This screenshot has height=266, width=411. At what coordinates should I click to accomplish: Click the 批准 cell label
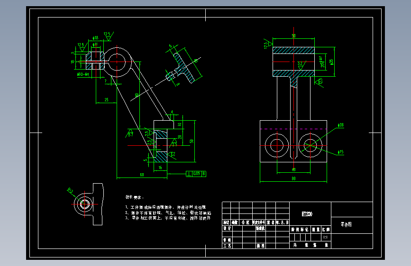click(261, 246)
